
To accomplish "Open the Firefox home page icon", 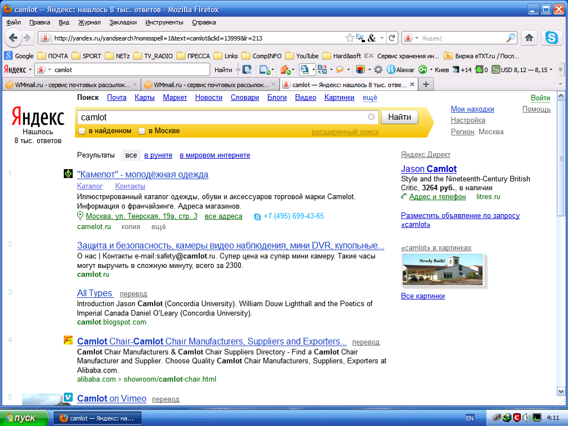I will [x=529, y=38].
